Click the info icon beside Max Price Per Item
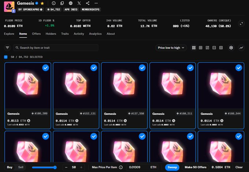The height and width of the screenshot is (172, 249). [121, 167]
